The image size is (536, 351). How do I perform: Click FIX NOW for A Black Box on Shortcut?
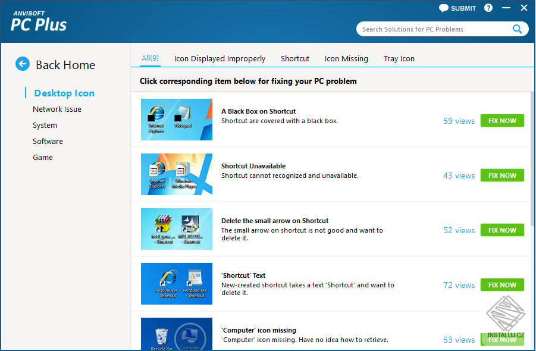(x=502, y=121)
